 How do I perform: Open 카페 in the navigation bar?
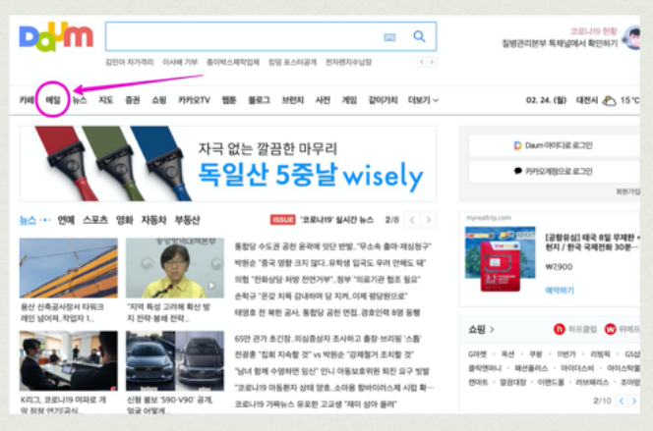(27, 100)
